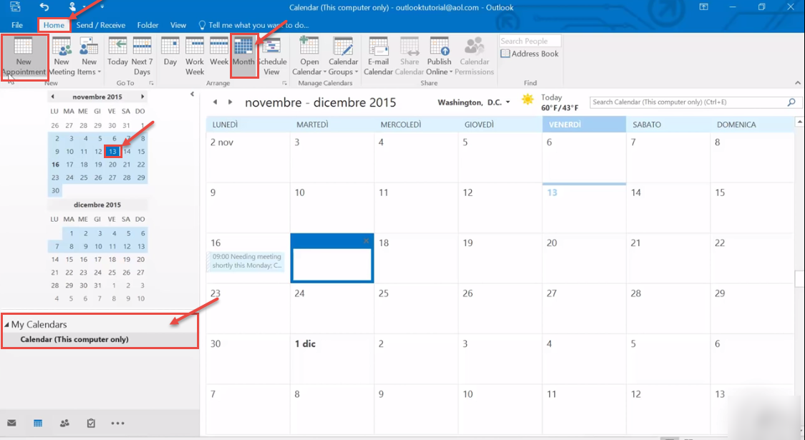This screenshot has height=440, width=805.
Task: Open the Calendar Groups dropdown
Action: (343, 57)
